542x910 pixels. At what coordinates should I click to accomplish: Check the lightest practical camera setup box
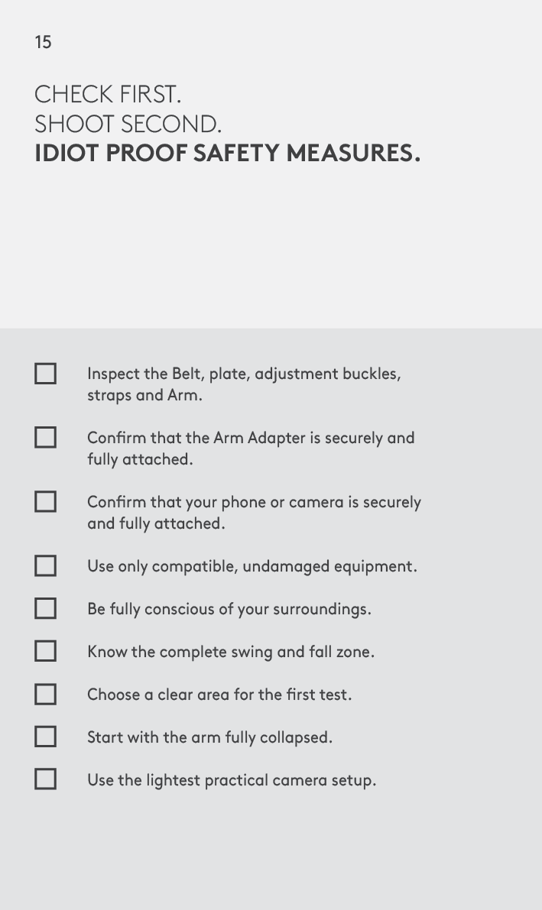(45, 779)
